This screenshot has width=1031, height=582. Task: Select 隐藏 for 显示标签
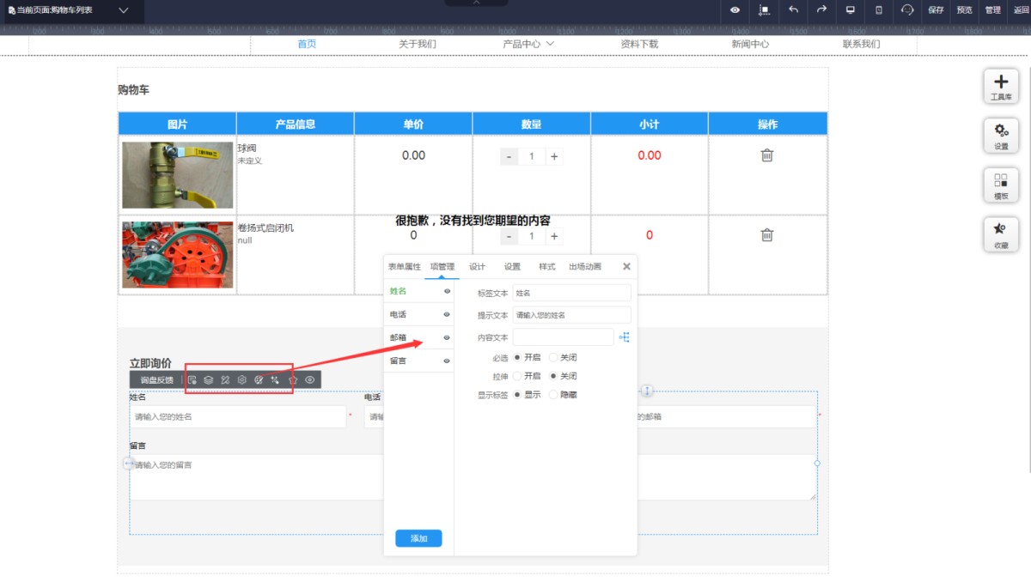coord(553,395)
